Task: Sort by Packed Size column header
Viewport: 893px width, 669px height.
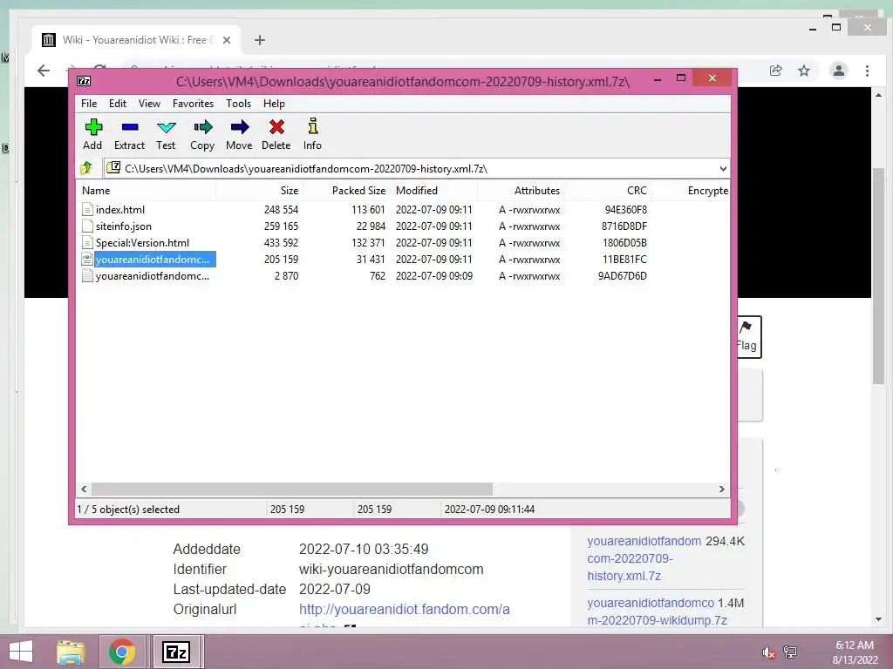Action: (346, 191)
